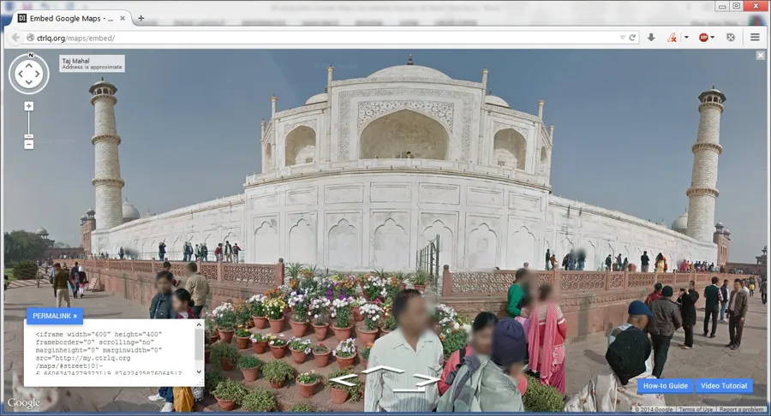This screenshot has width=771, height=416.
Task: Click the Adblock Plus ABP icon
Action: pos(703,38)
